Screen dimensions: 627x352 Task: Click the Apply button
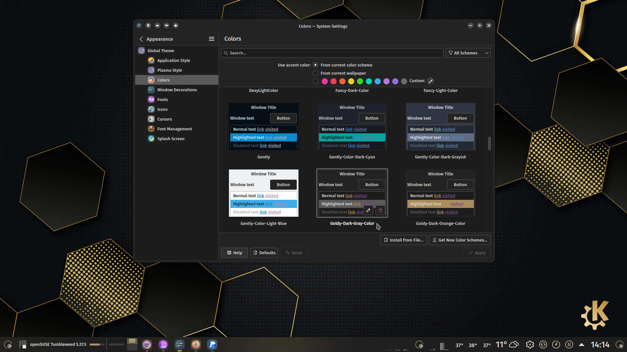pos(477,253)
